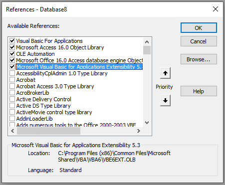225x185 pixels.
Task: Uncheck Microsoft Access 16.0 Object Library
Action: [12, 47]
